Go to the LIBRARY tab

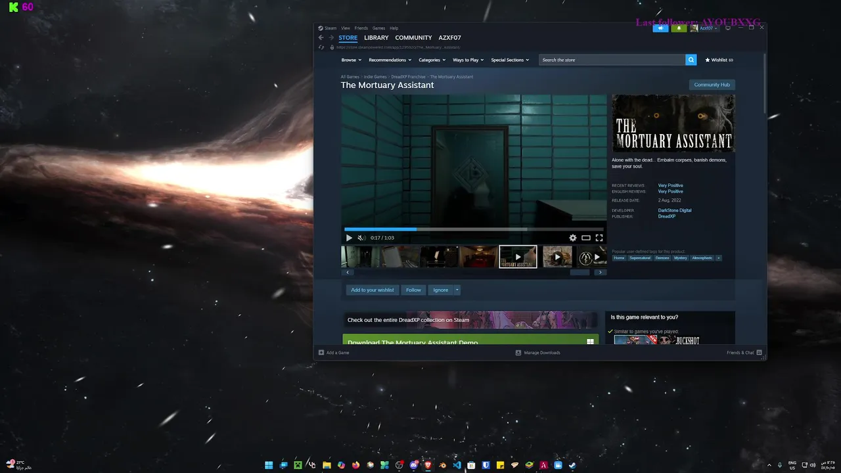pyautogui.click(x=376, y=37)
